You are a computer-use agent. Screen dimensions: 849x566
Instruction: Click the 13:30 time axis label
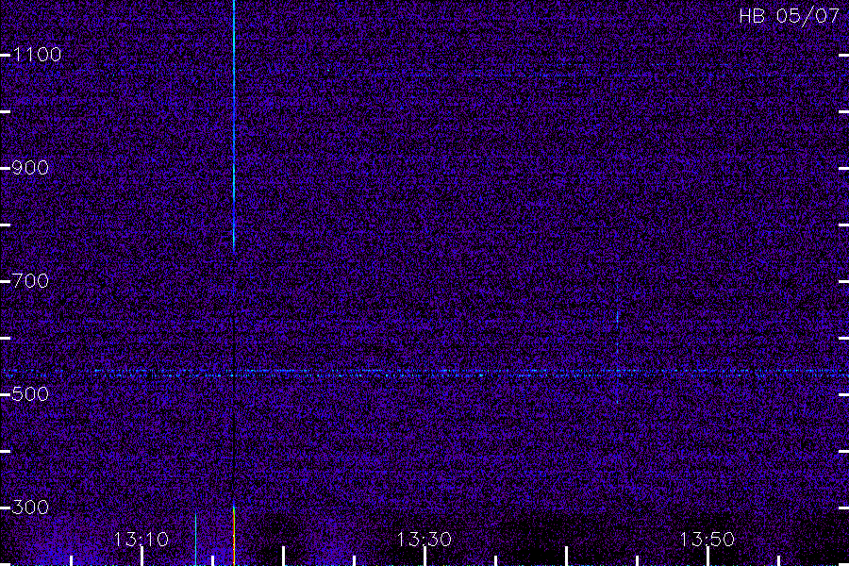(424, 539)
